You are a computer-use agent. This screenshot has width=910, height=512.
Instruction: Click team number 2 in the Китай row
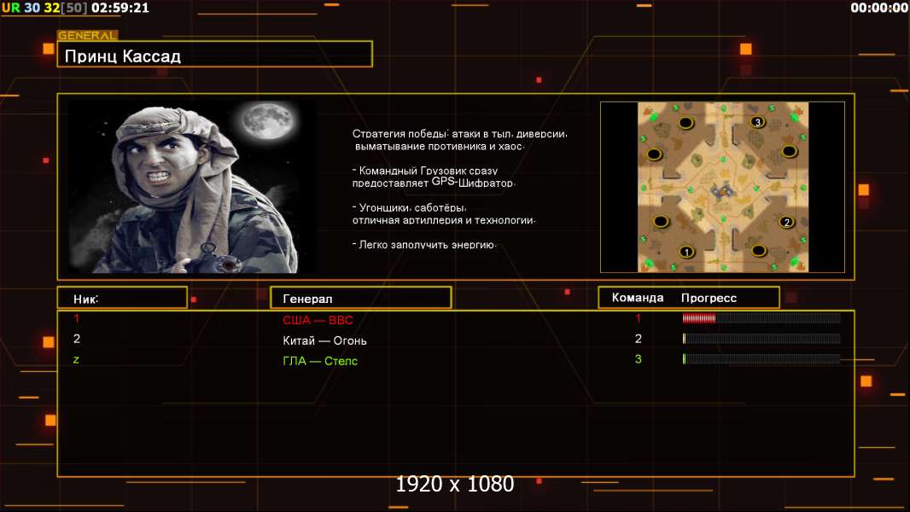[x=638, y=339]
